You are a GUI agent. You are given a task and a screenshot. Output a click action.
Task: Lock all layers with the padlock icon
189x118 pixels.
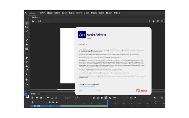coord(57,102)
